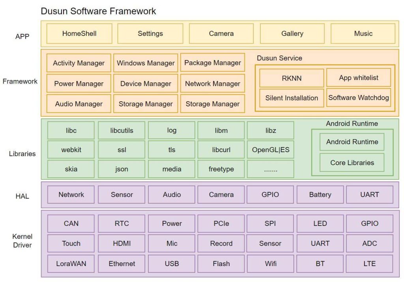Select the App whitelist box
Screen dimensions: 404x283
tap(359, 78)
